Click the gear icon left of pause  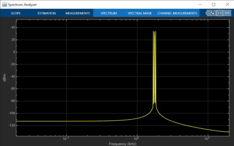point(213,13)
